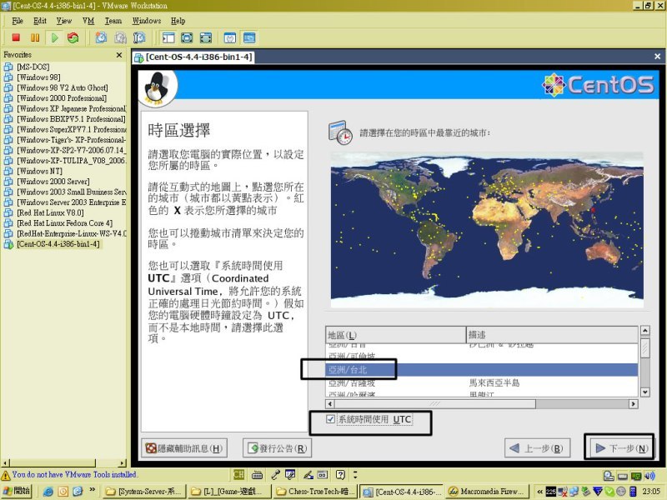Click the Summary view toolbar icon
This screenshot has width=667, height=500.
230,37
